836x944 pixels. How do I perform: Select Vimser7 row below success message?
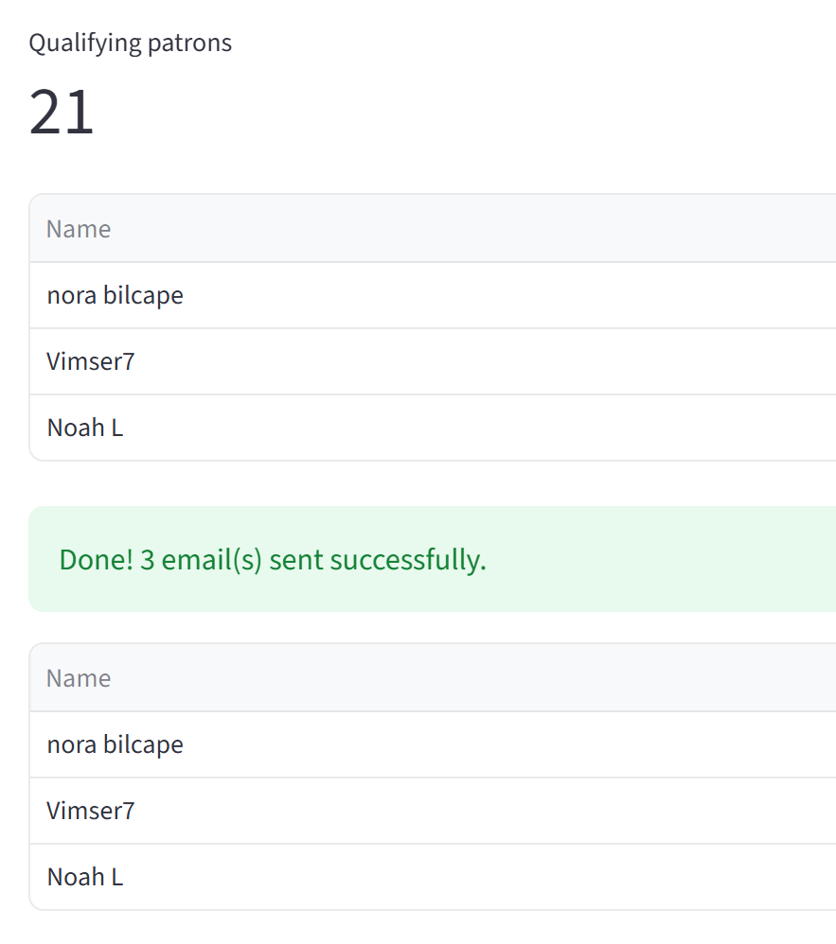[x=433, y=811]
